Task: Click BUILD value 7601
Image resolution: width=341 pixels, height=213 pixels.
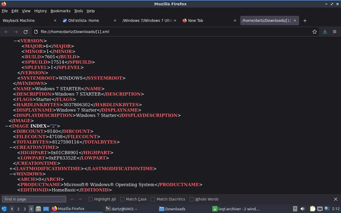Action: (50, 57)
